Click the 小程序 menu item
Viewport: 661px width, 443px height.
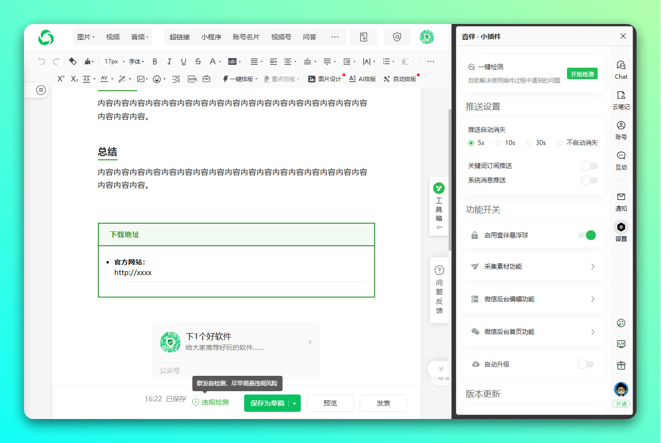pos(211,37)
